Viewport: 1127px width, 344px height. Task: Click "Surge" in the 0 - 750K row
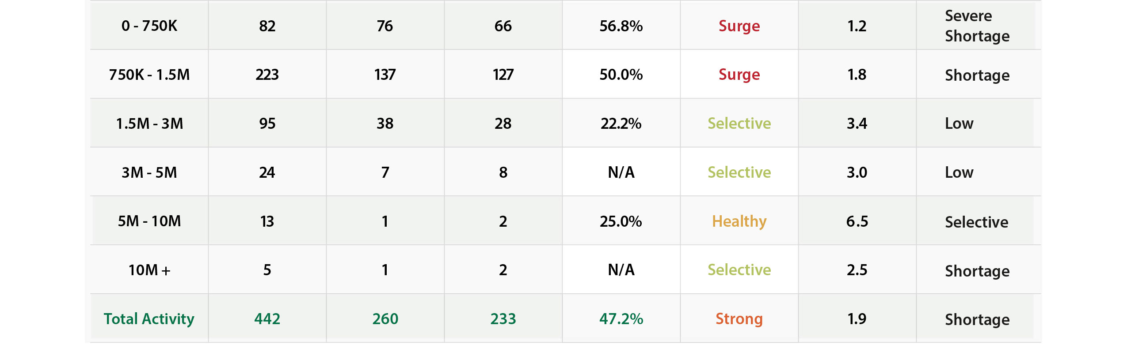click(739, 26)
